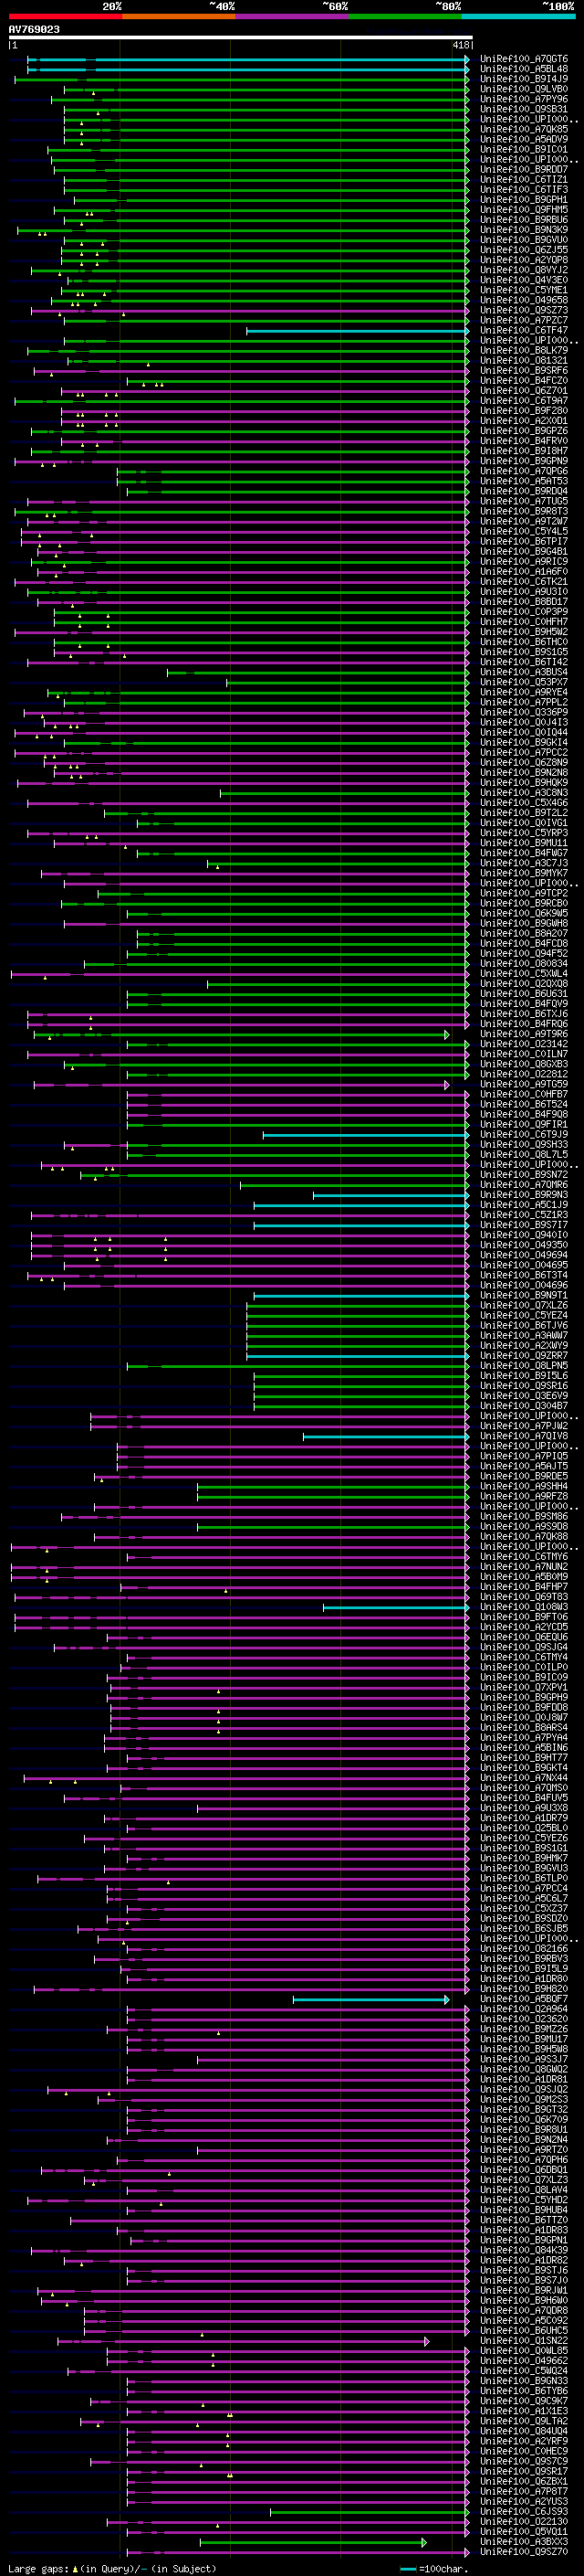Select the UniRef100_A5C1J9 label
Viewport: 584px width, 2576px height.
tap(524, 1205)
